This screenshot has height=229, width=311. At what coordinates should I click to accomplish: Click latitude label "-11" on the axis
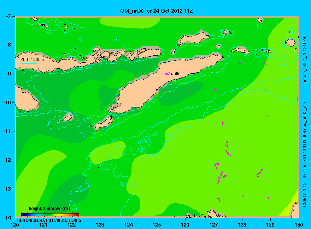click(x=7, y=131)
